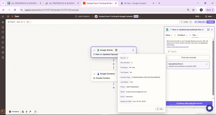Reload the page
Viewport: 216px width, 115px height.
pos(15,10)
